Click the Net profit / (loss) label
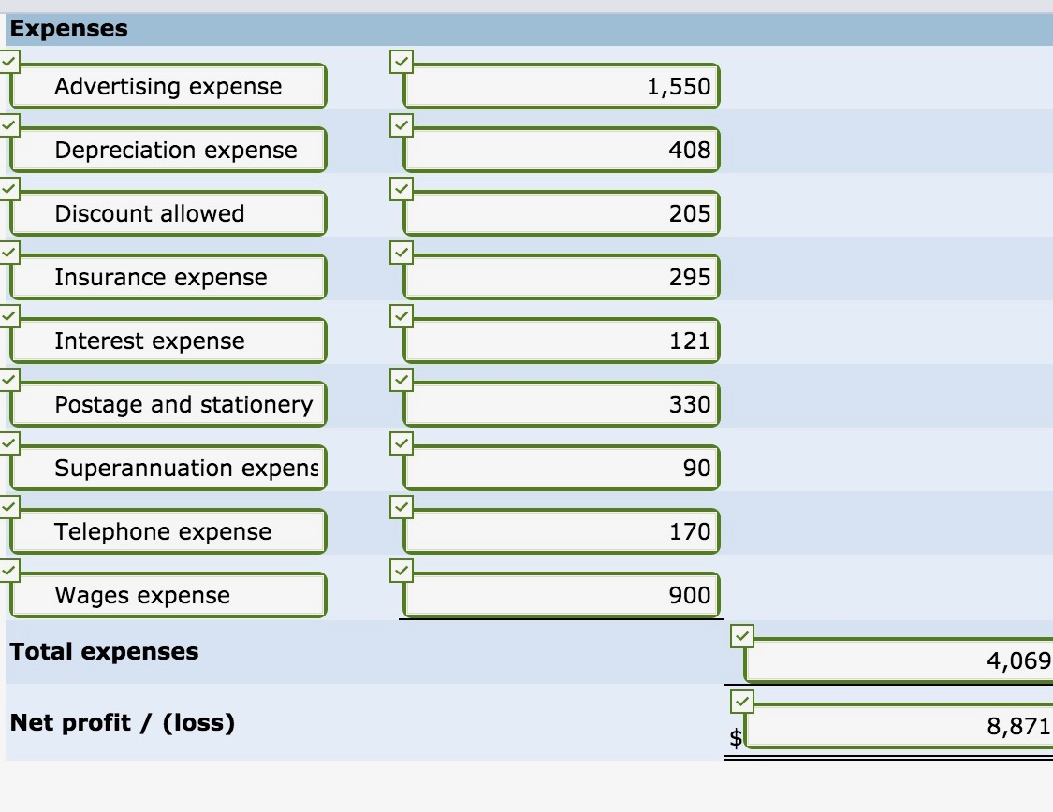1053x812 pixels. point(123,723)
